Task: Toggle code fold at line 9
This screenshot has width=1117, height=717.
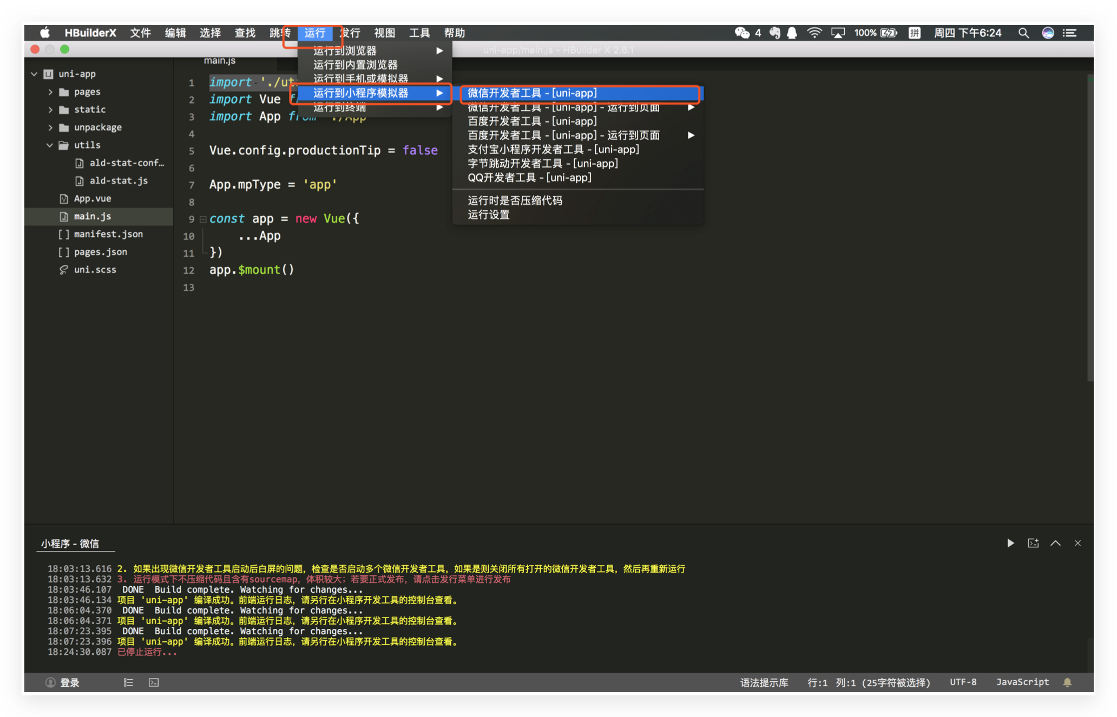Action: coord(203,219)
